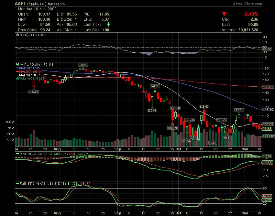Image resolution: width=275 pixels, height=216 pixels.
Task: Click the 87.54 price label
Action: 187,141
